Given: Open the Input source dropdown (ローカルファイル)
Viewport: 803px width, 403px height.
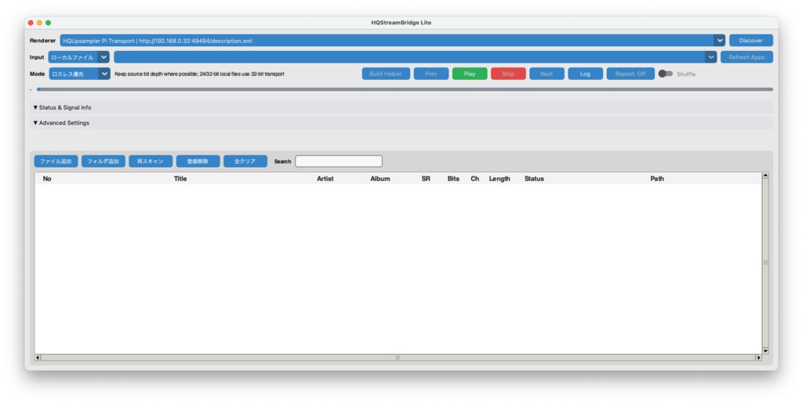Looking at the screenshot, I should point(79,57).
